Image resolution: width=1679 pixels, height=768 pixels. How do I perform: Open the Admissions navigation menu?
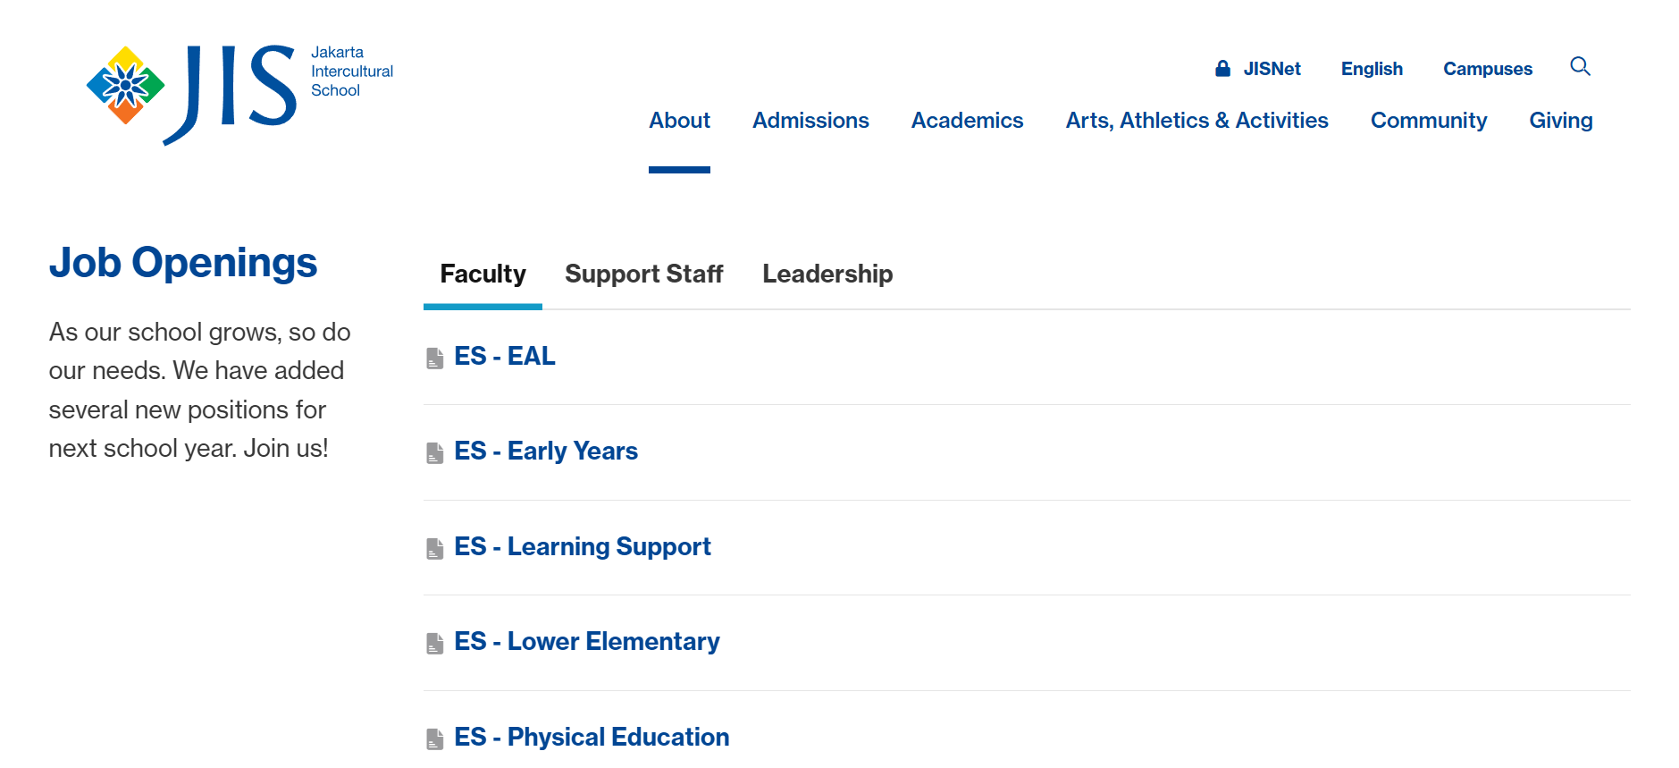810,121
